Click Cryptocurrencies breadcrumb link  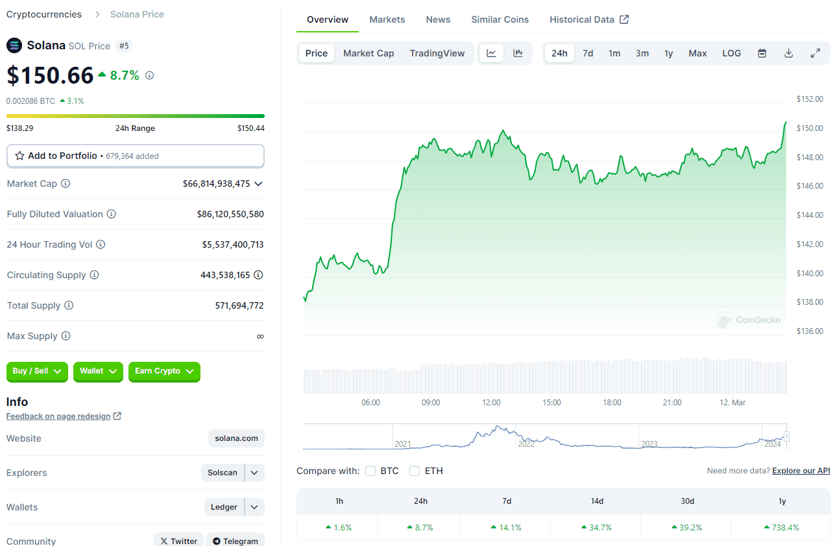click(x=44, y=14)
